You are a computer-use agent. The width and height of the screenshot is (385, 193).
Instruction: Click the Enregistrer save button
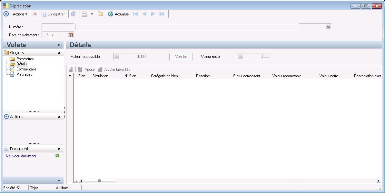pyautogui.click(x=53, y=14)
